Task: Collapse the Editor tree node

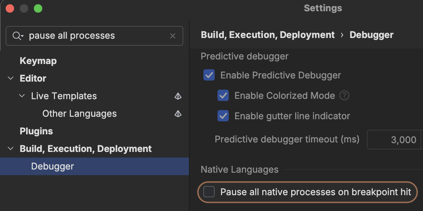Action: tap(11, 78)
